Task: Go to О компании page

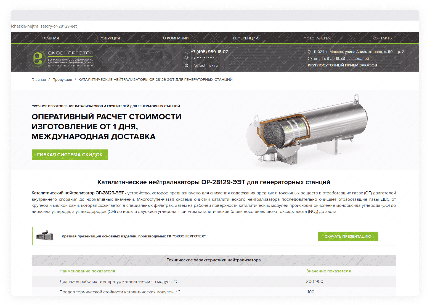Action: click(176, 38)
